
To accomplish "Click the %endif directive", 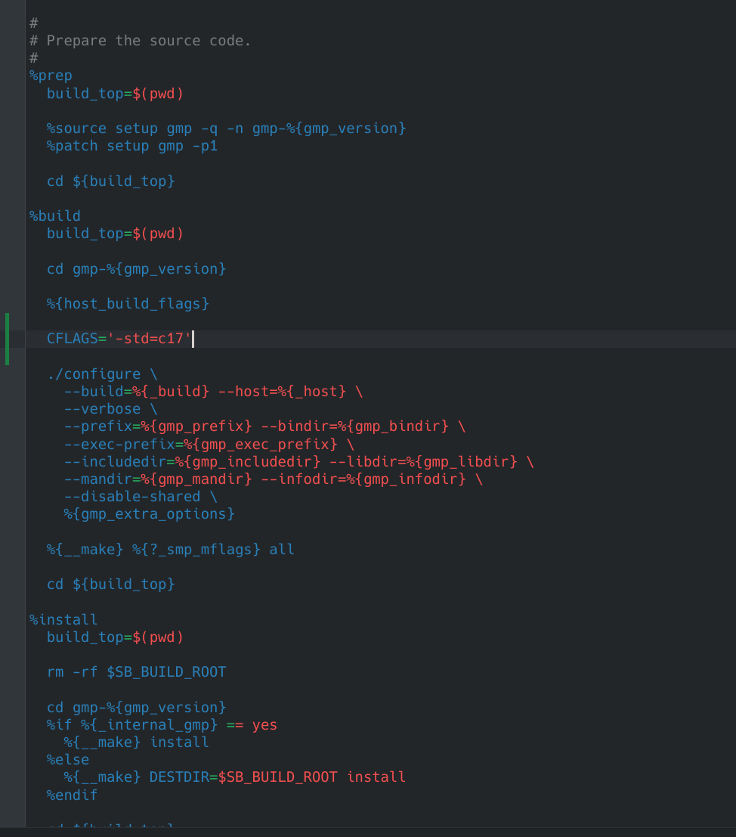I will (72, 795).
